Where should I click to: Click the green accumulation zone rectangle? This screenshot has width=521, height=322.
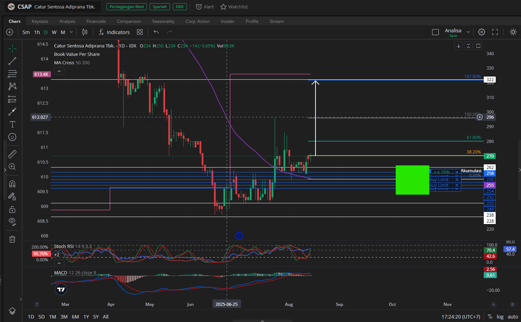pyautogui.click(x=412, y=180)
